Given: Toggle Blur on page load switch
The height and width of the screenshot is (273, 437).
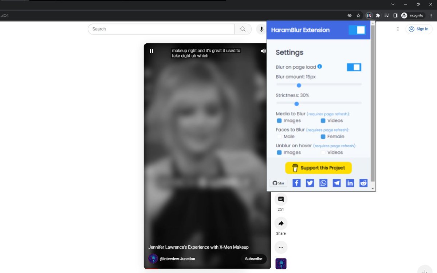Looking at the screenshot, I should click(x=354, y=67).
